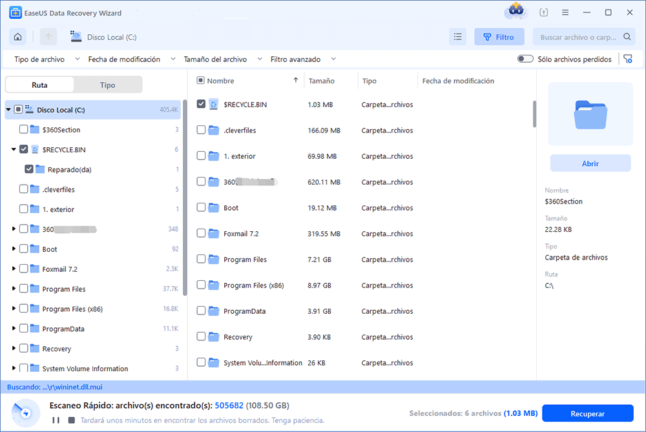
Task: Toggle the Nombre select-all checkbox
Action: [x=201, y=80]
